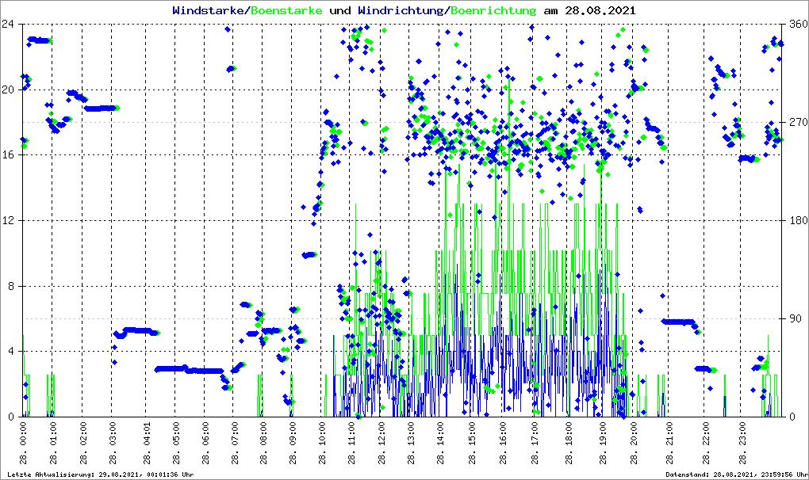Click the 'Letzte Aktualisierung' footer timestamp
Viewport: 809px width, 480px height.
coord(99,474)
